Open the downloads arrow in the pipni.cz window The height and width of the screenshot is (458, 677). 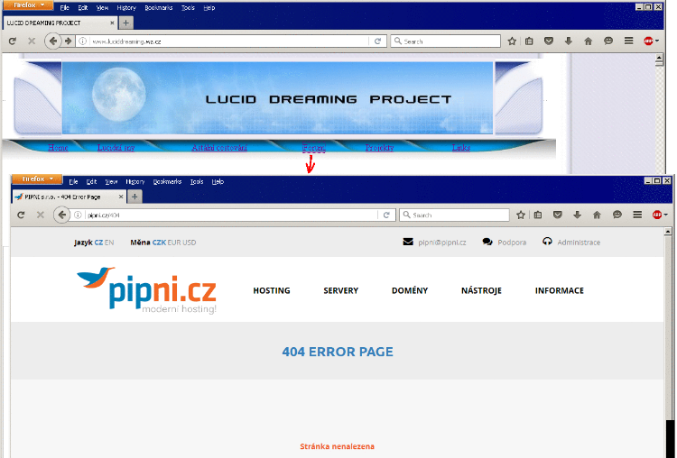tap(577, 215)
